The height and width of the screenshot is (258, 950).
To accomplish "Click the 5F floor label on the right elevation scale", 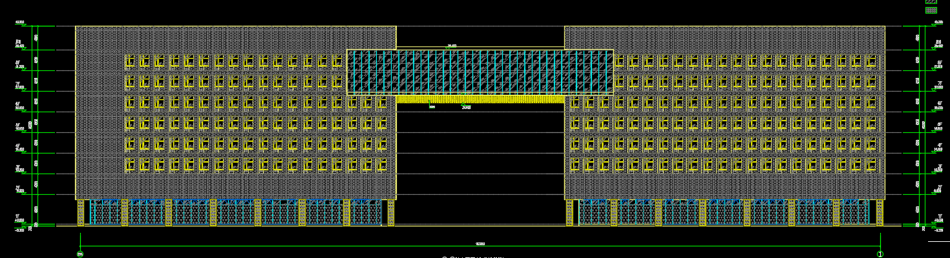I will coord(939,124).
